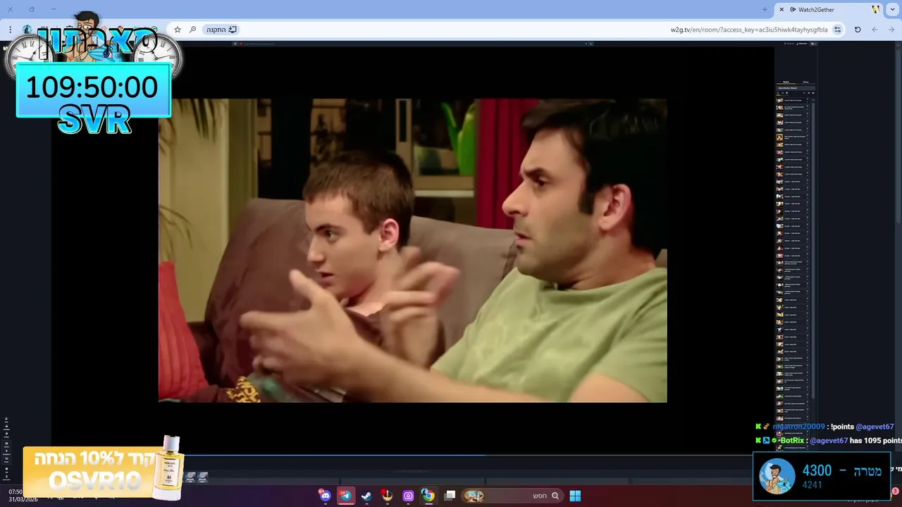Open the Chrome three-dot menu

[x=10, y=30]
